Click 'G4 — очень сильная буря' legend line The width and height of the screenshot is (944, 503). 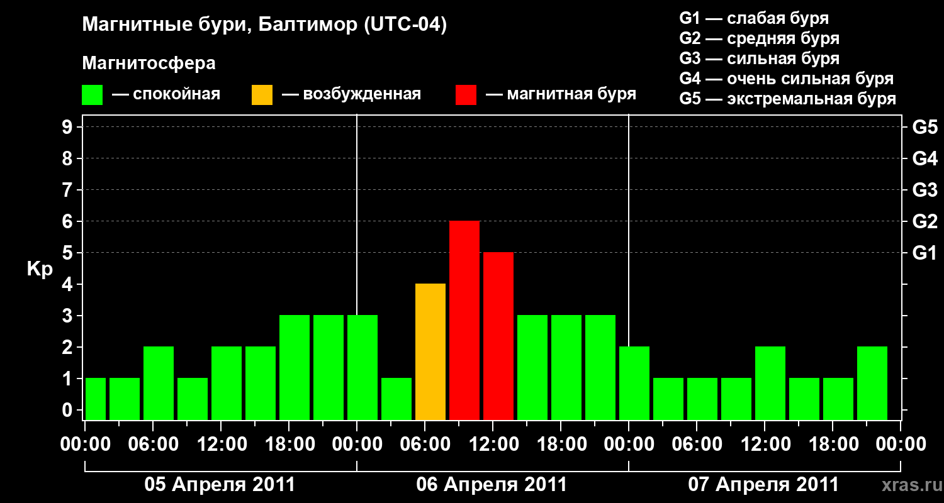pyautogui.click(x=787, y=79)
